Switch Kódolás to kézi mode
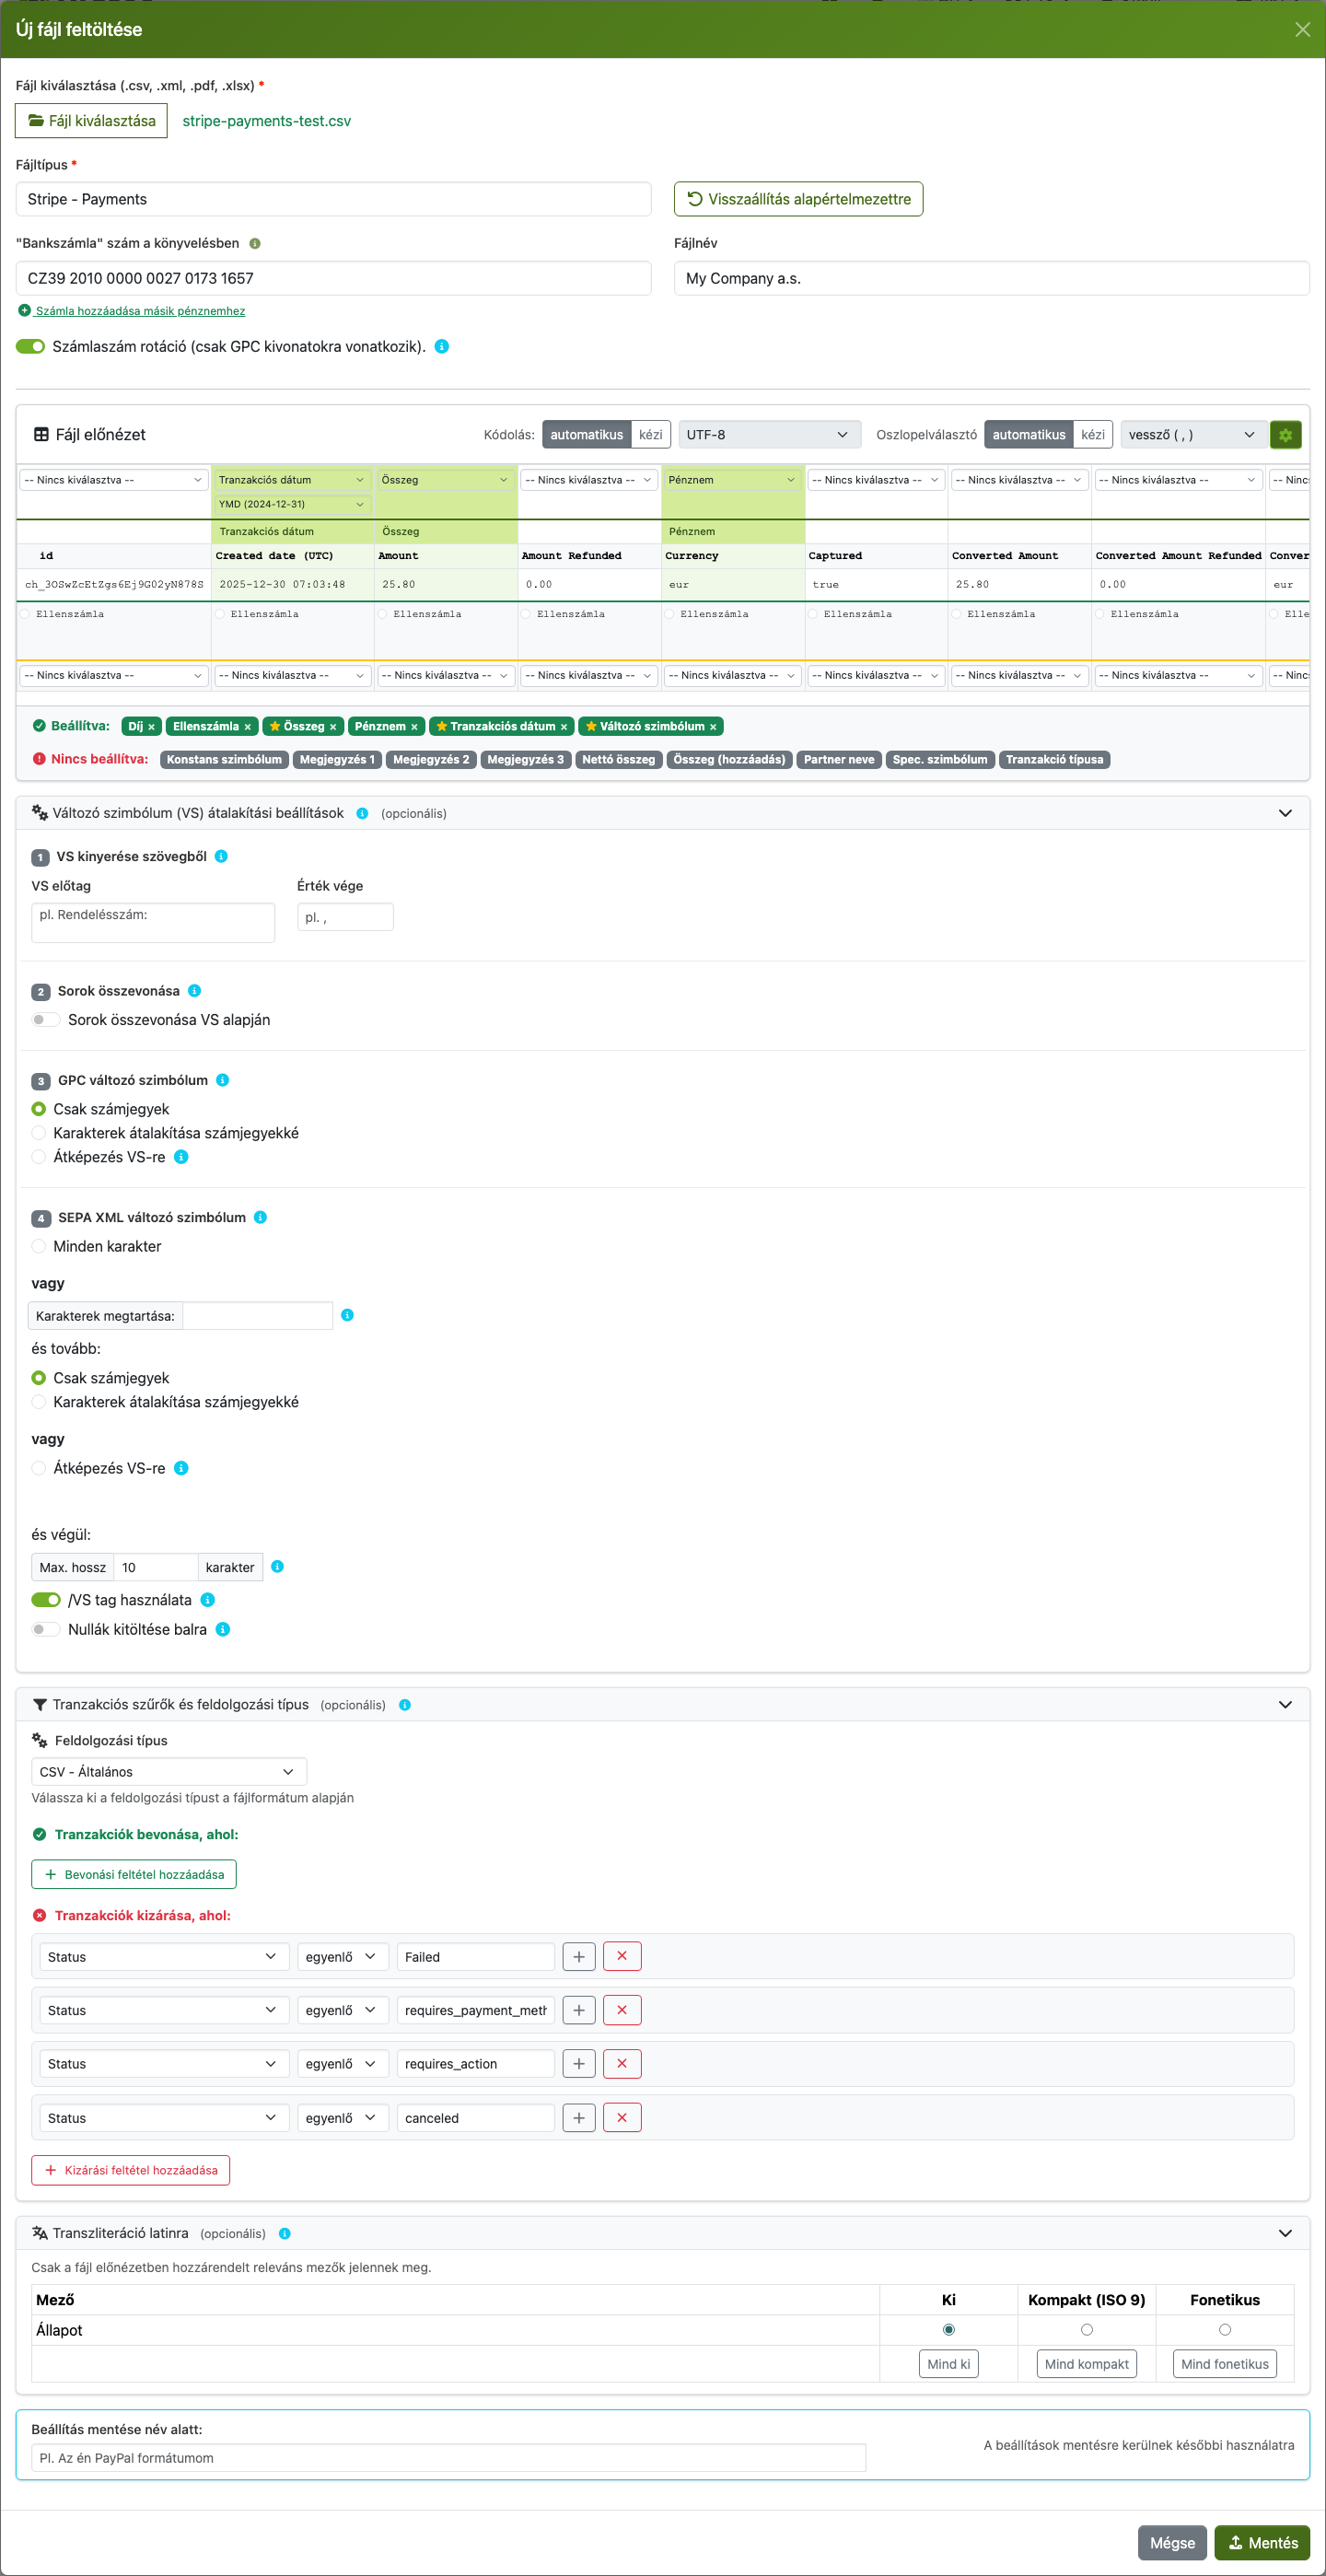 [x=651, y=435]
